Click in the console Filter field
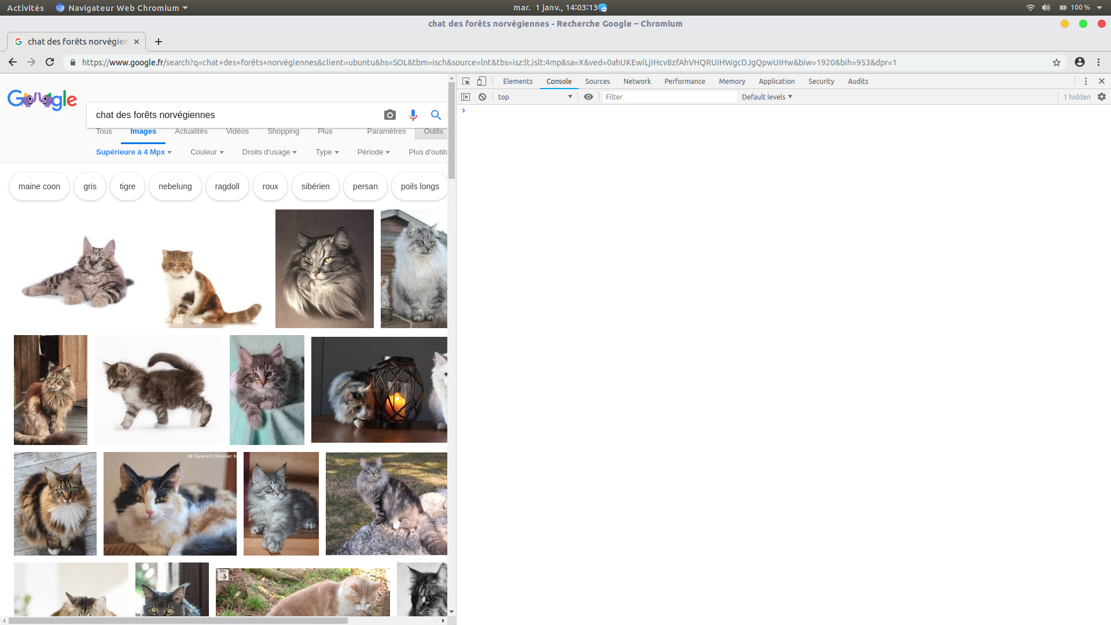This screenshot has height=625, width=1111. (x=668, y=97)
